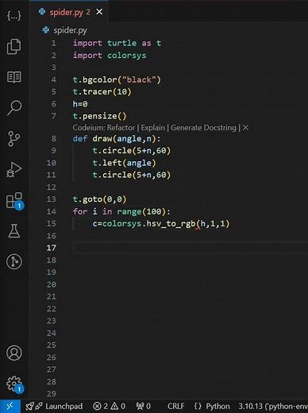Screen dimensions: 308x413
Task: Click line number 1 in the gutter
Action: pyautogui.click(x=54, y=43)
